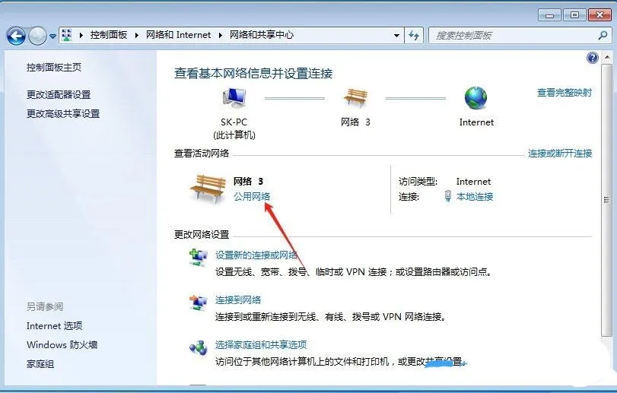The height and width of the screenshot is (393, 617).
Task: Open help via blue question mark icon
Action: pyautogui.click(x=592, y=59)
